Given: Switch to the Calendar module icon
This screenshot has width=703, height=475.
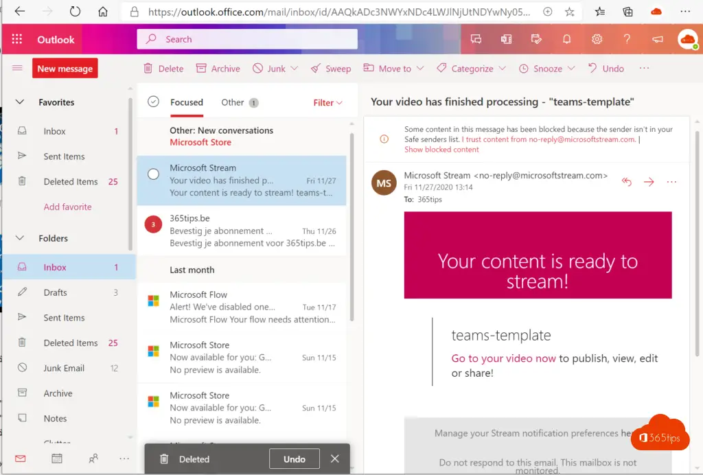Looking at the screenshot, I should pyautogui.click(x=56, y=459).
